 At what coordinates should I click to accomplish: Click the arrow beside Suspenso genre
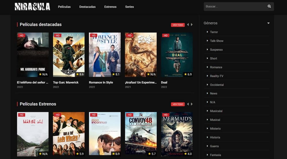tap(207, 50)
